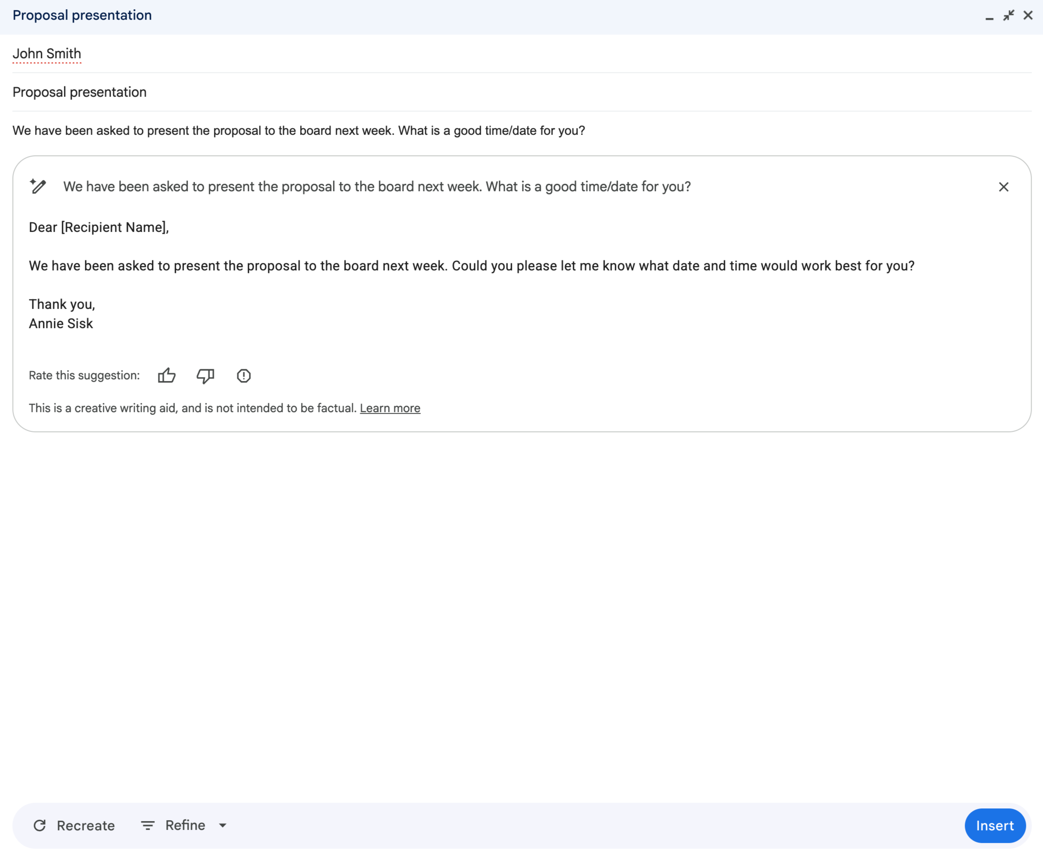
Task: Select the Annie Sisk signature text
Action: (x=60, y=323)
